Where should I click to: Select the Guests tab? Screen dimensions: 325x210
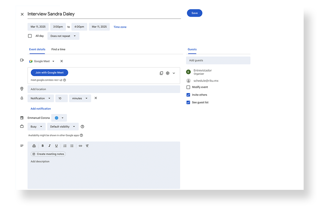tap(192, 49)
